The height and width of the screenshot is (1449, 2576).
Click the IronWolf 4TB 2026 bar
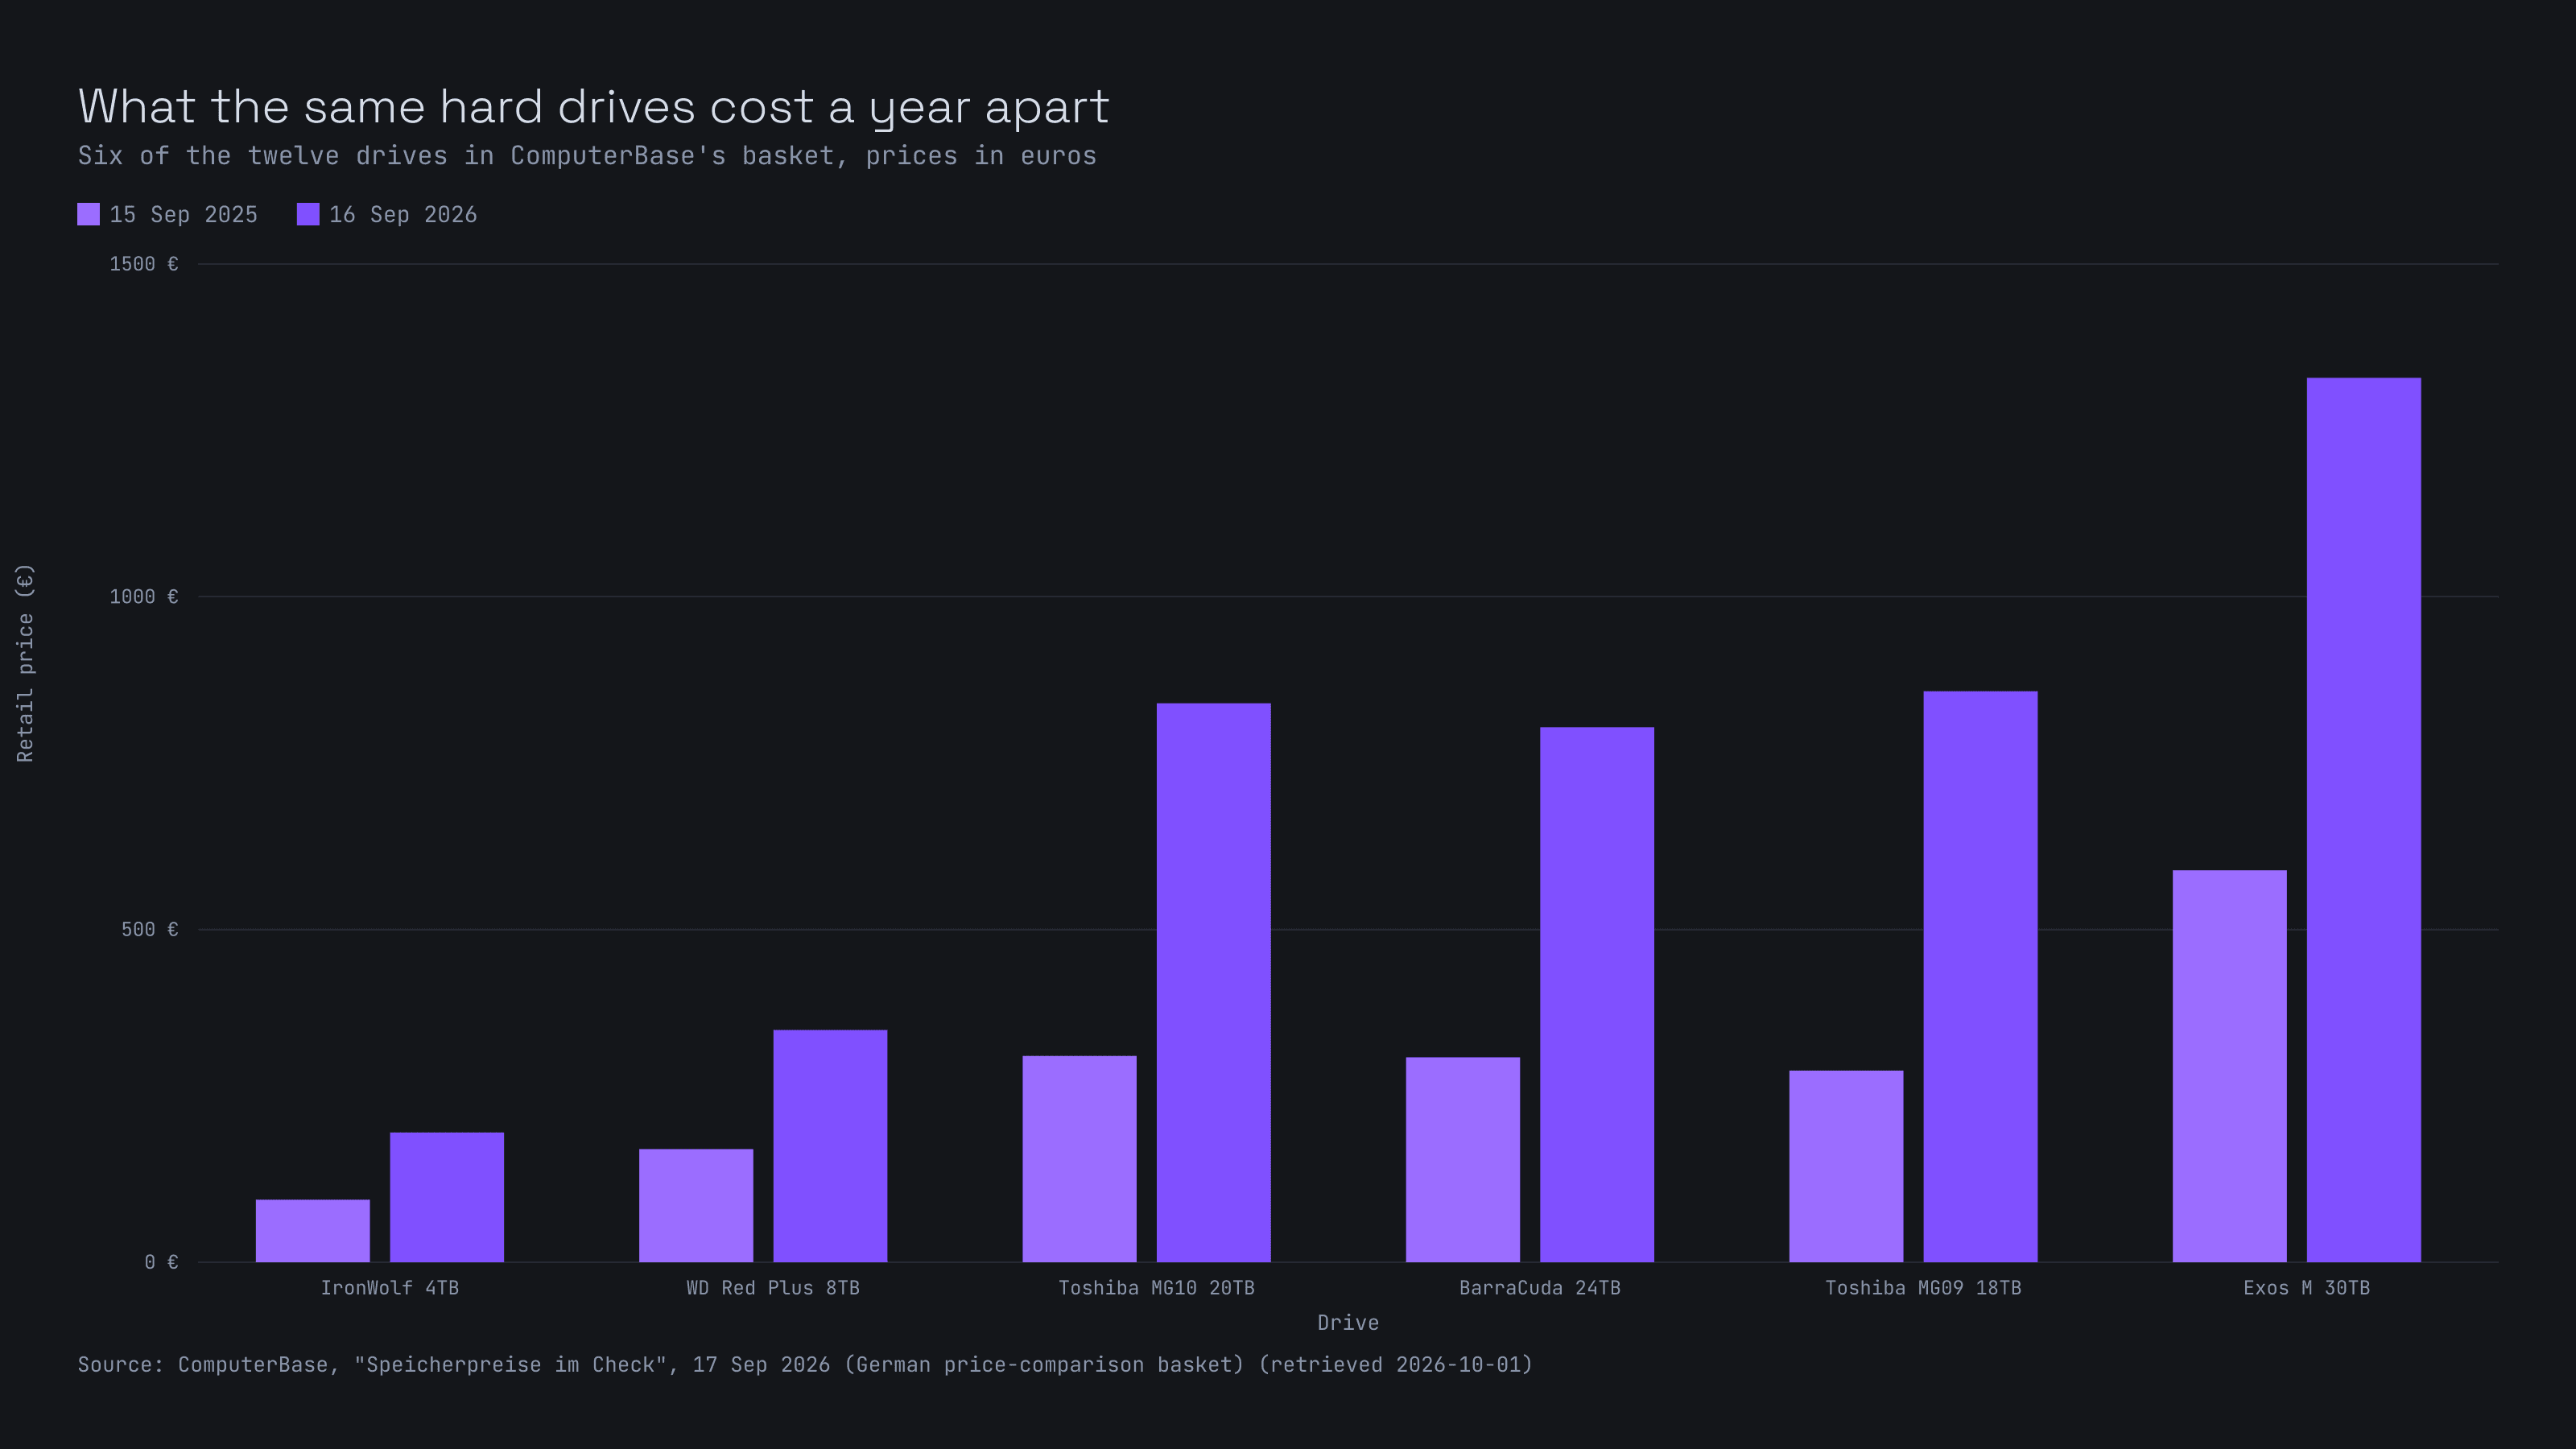[x=447, y=1197]
